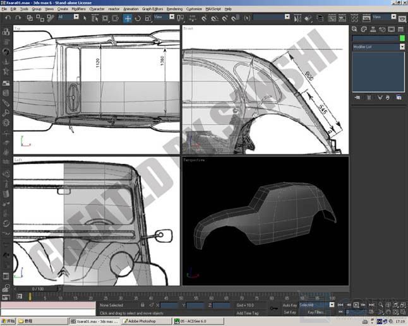The image size is (408, 326).
Task: Toggle the 3D Snaps button
Action: click(x=204, y=18)
